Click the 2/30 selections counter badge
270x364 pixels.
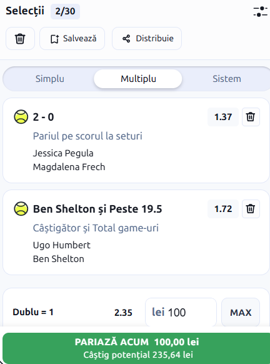point(65,11)
